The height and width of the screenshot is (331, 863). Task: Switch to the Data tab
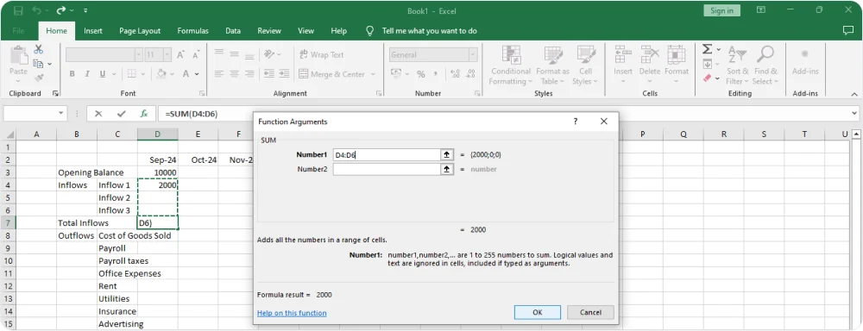point(233,31)
